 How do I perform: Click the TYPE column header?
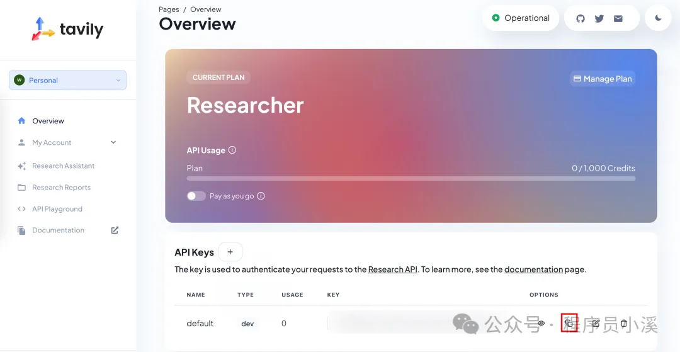point(246,295)
